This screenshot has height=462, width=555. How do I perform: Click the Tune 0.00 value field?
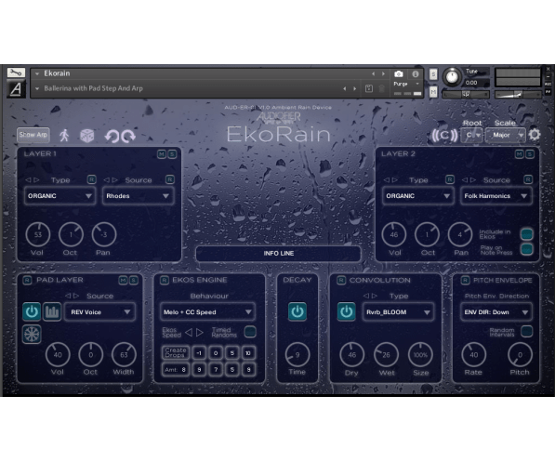click(x=476, y=83)
